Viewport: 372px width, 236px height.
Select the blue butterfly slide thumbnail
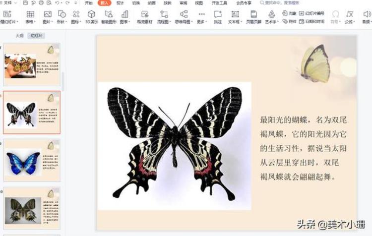(32, 161)
